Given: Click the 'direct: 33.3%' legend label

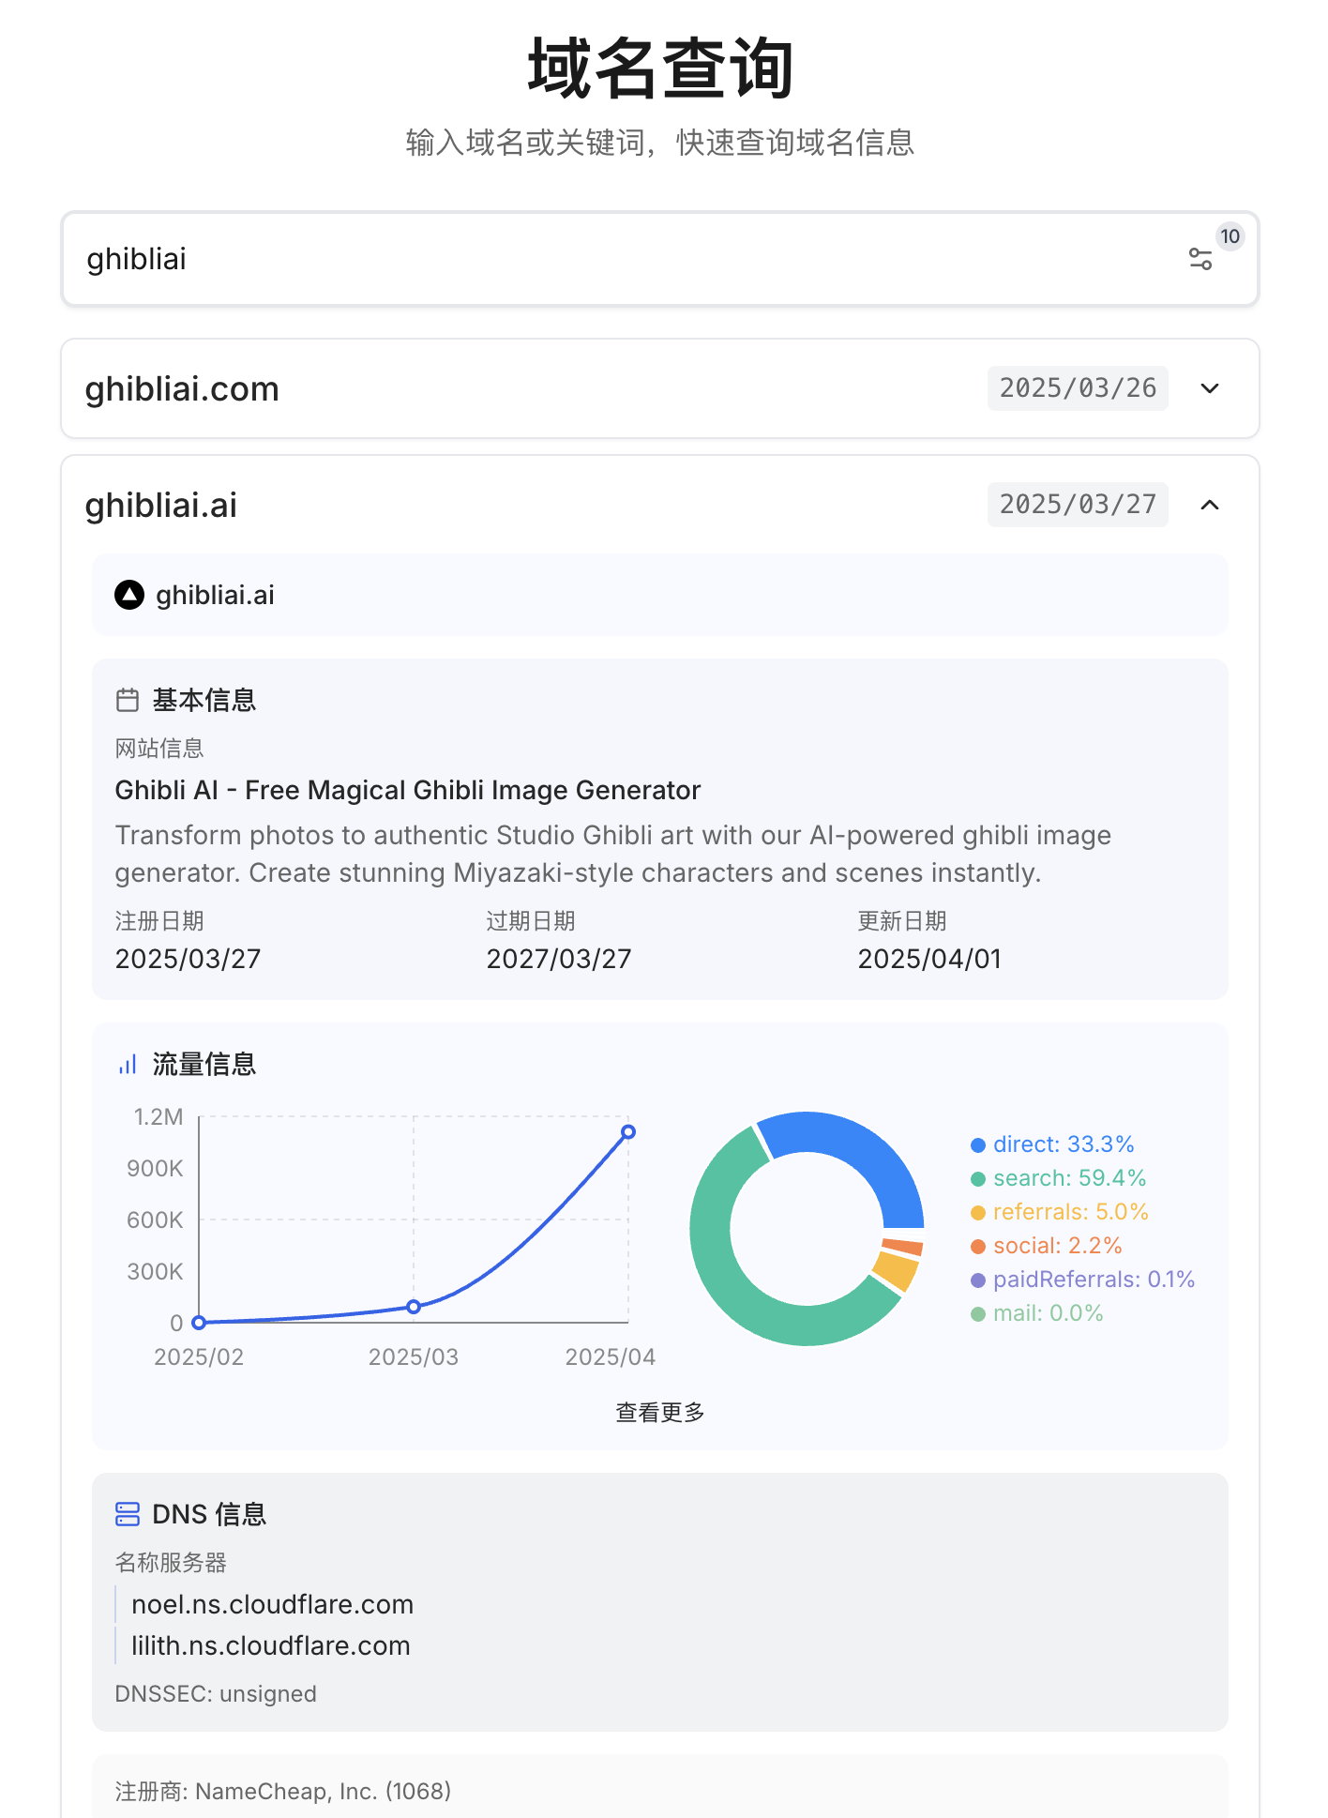Looking at the screenshot, I should (x=1064, y=1144).
